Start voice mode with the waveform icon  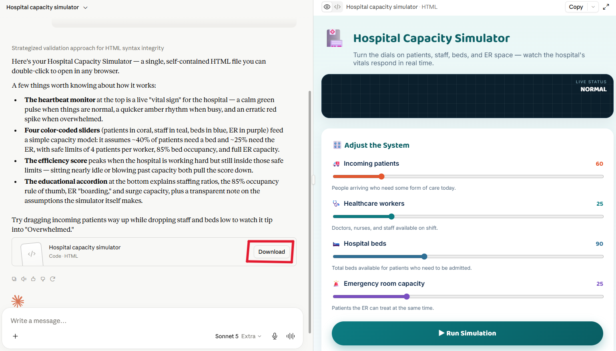tap(291, 336)
